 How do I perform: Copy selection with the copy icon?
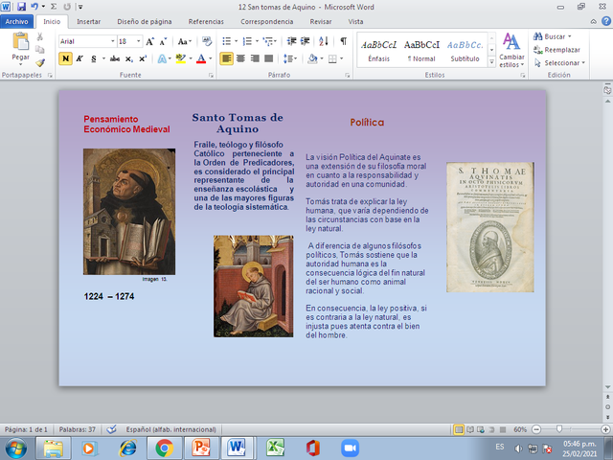(40, 50)
